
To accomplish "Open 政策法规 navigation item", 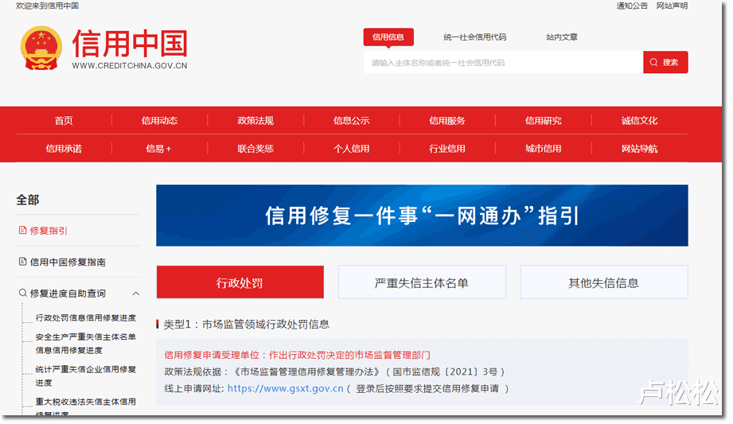I will (255, 121).
